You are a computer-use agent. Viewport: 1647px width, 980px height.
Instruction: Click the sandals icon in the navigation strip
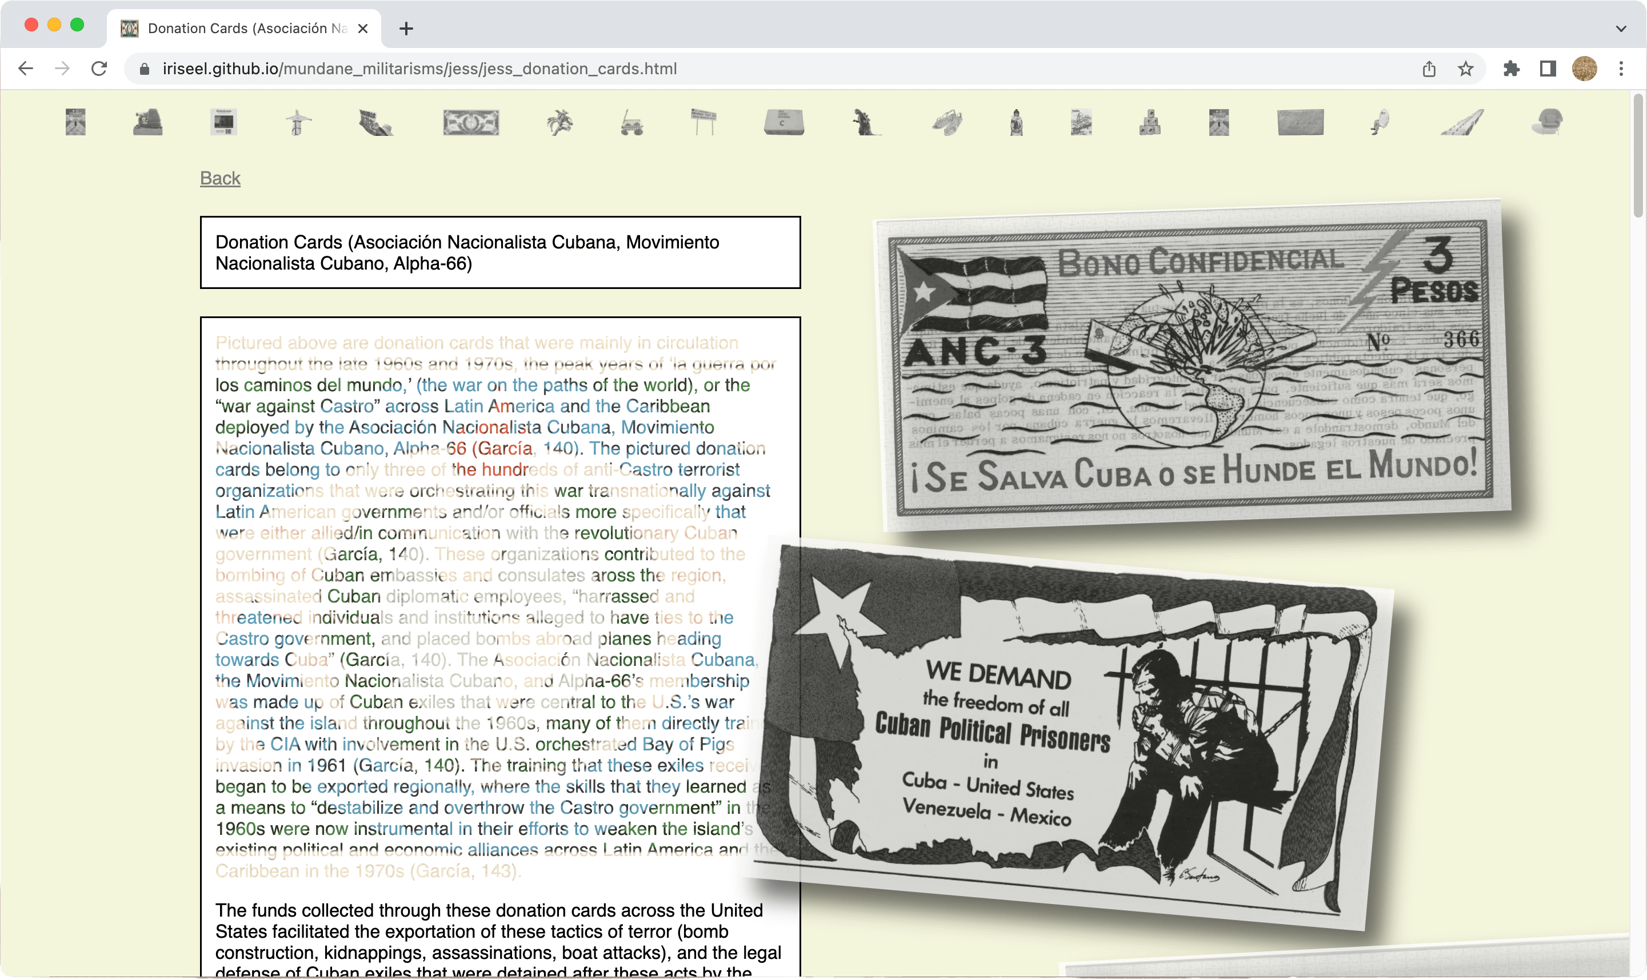pyautogui.click(x=948, y=123)
